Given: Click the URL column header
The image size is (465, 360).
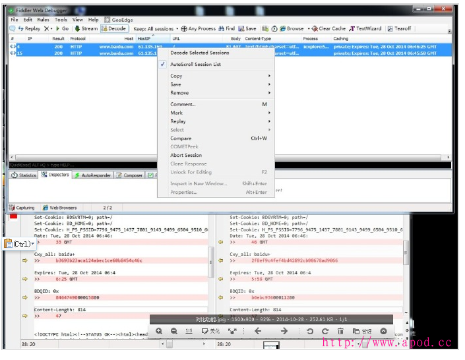Looking at the screenshot, I should tap(177, 39).
